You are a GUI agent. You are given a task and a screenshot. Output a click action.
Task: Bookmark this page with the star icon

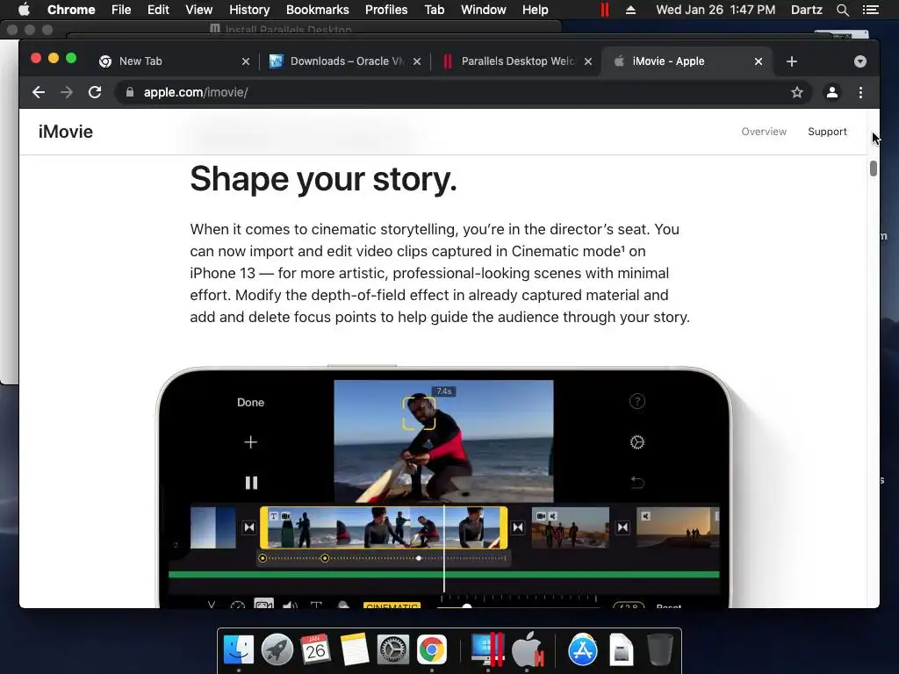(x=797, y=92)
